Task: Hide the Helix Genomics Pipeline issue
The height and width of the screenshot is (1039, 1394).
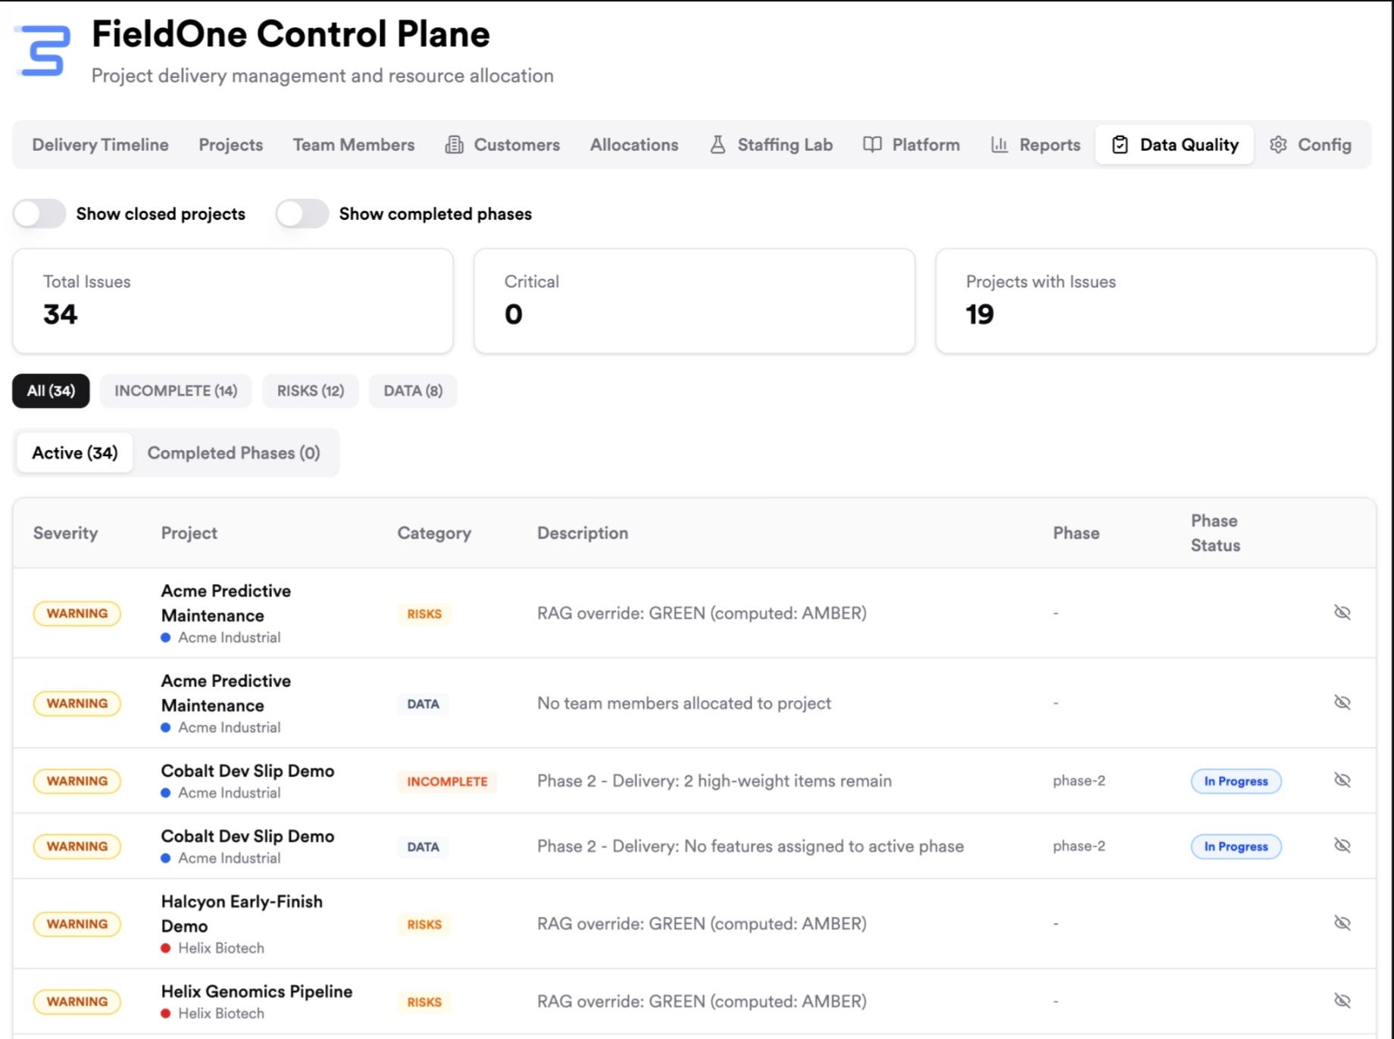Action: (x=1342, y=1001)
